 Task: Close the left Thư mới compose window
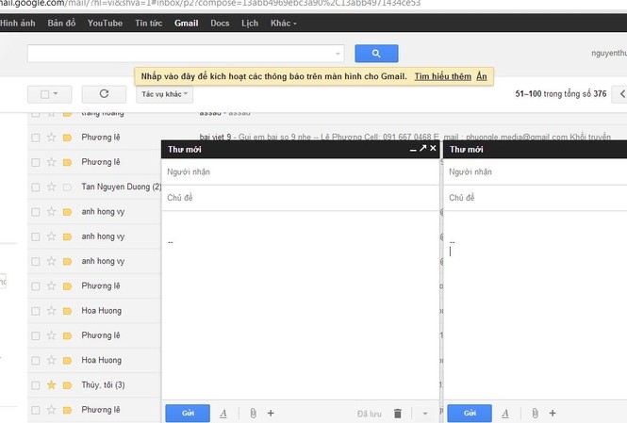click(x=433, y=148)
